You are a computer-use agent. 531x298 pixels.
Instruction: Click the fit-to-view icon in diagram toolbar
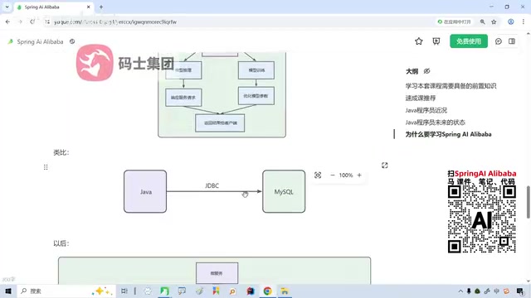click(318, 175)
